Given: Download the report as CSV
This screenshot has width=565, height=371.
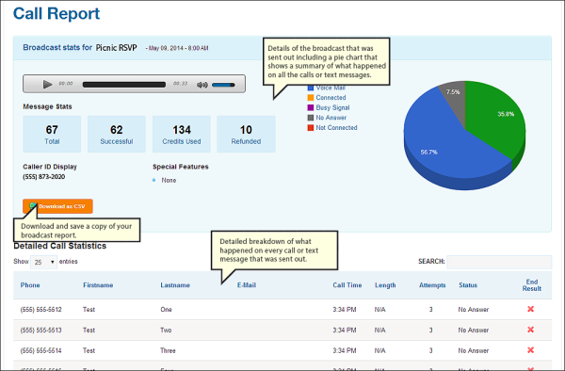Looking at the screenshot, I should tap(57, 206).
